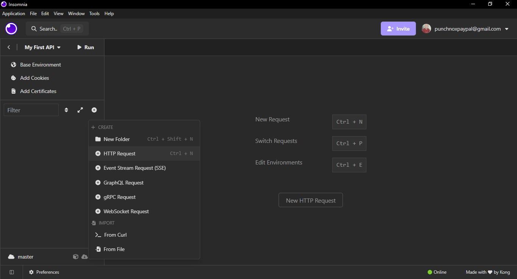Click the Add Cookies cookie icon
The image size is (517, 279).
click(14, 78)
